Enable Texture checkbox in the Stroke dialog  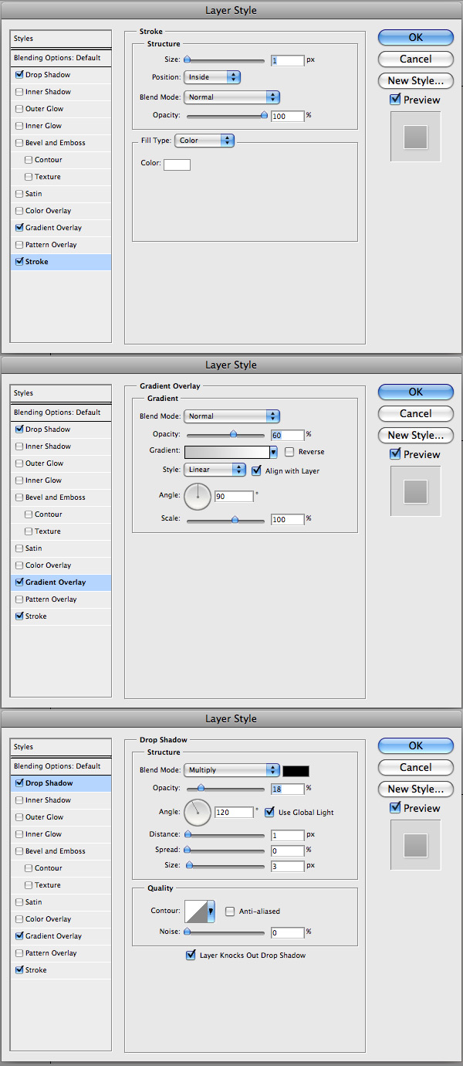click(29, 177)
